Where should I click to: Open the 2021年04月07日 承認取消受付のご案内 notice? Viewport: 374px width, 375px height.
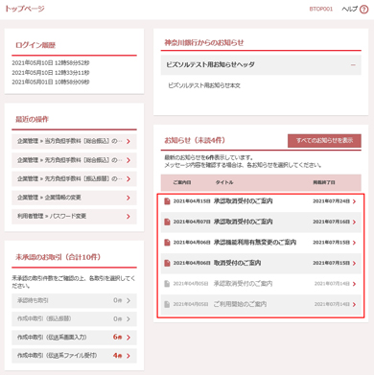pyautogui.click(x=261, y=222)
